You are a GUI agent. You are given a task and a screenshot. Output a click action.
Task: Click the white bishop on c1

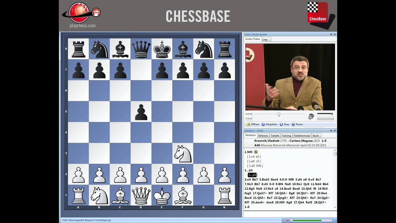pyautogui.click(x=120, y=195)
